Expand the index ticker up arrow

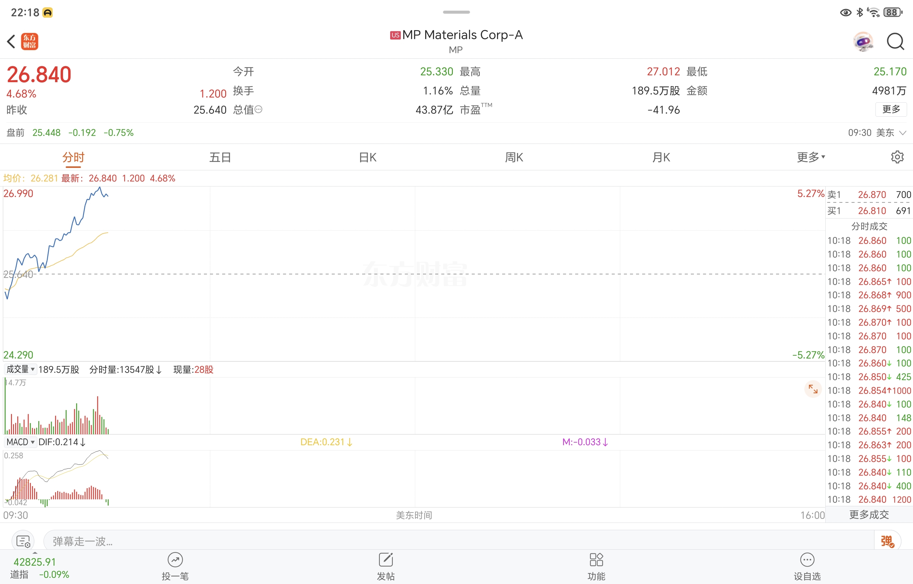[35, 553]
